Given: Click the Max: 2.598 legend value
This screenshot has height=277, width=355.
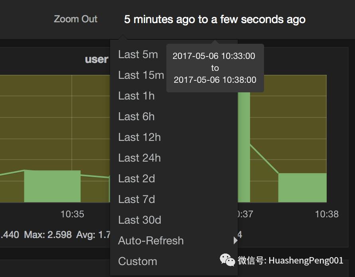Looking at the screenshot, I should click(x=48, y=235).
